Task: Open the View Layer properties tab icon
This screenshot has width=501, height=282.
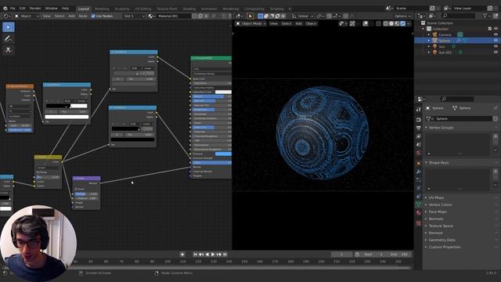Action: click(x=419, y=136)
